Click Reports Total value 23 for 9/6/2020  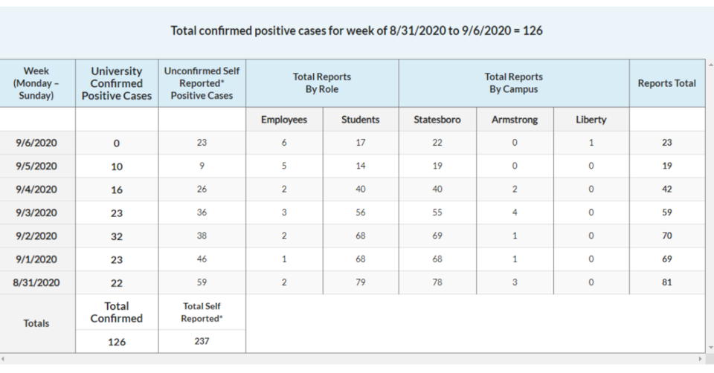coord(666,143)
